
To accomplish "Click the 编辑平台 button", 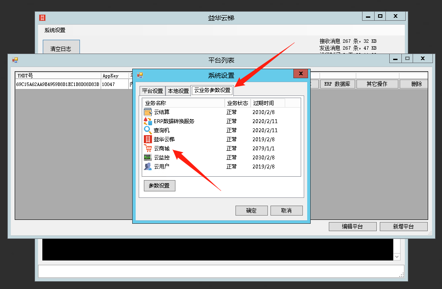I will pyautogui.click(x=352, y=226).
